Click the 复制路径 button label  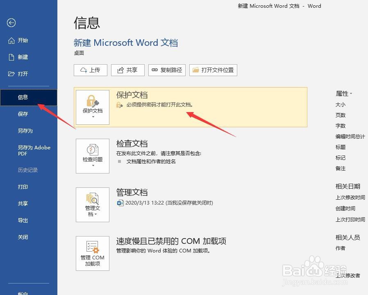click(171, 70)
